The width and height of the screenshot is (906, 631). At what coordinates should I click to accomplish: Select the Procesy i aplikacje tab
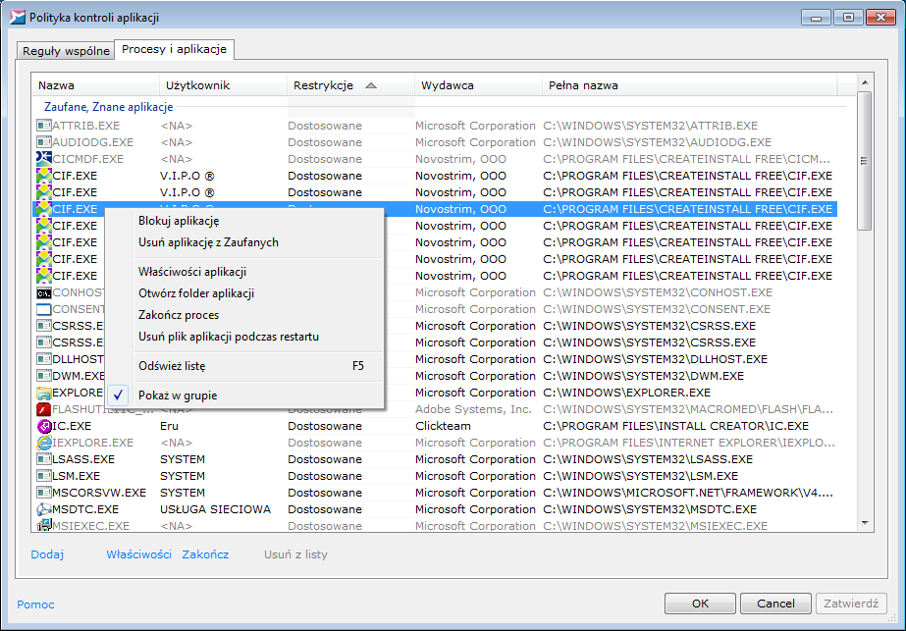click(174, 49)
